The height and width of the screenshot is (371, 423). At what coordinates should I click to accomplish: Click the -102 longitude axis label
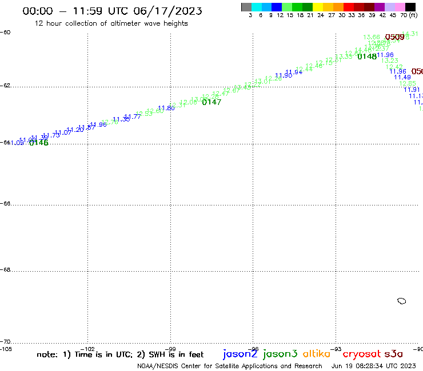tap(87, 349)
